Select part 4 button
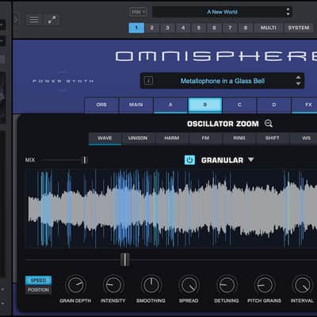Viewport: 317px width, 317px height. point(183,28)
